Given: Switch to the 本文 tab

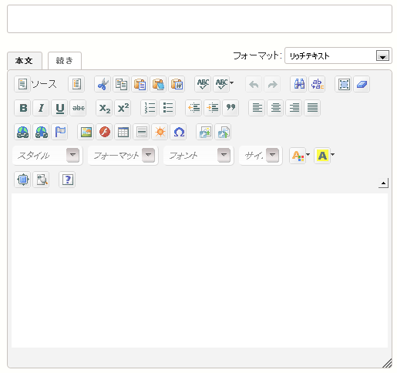Looking at the screenshot, I should tap(25, 61).
